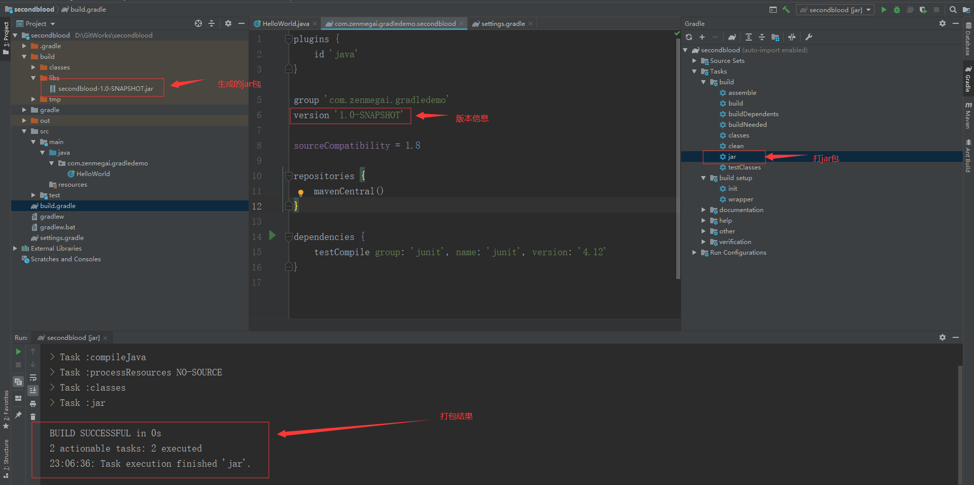Expand the Task :compileJava console entry
The height and width of the screenshot is (485, 974).
tap(52, 357)
